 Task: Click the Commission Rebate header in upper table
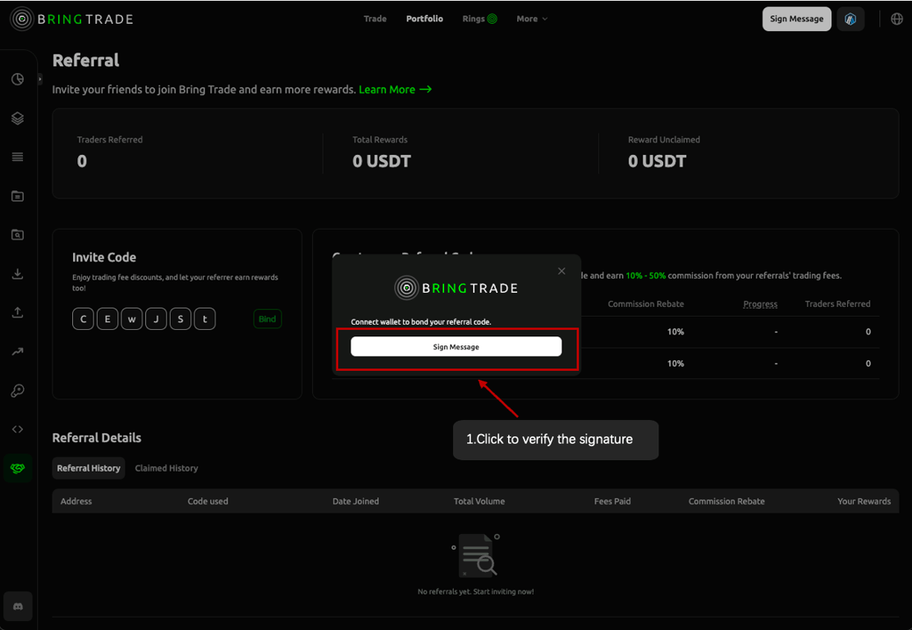point(645,304)
